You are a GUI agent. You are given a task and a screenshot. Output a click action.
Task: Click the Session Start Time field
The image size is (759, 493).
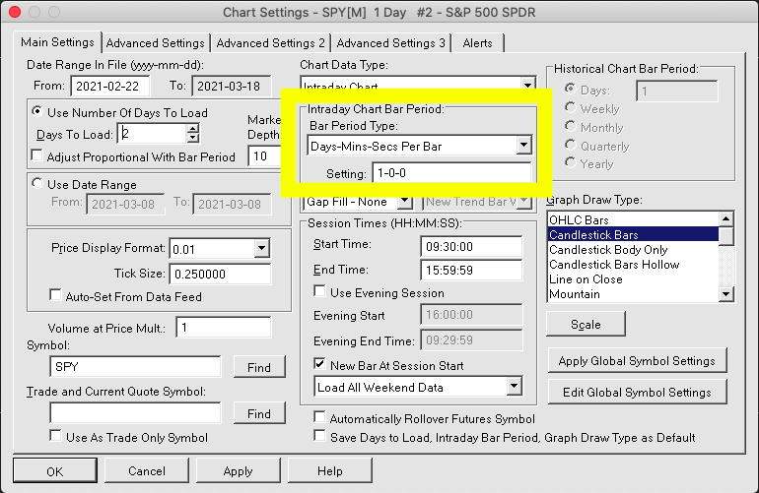(x=471, y=246)
